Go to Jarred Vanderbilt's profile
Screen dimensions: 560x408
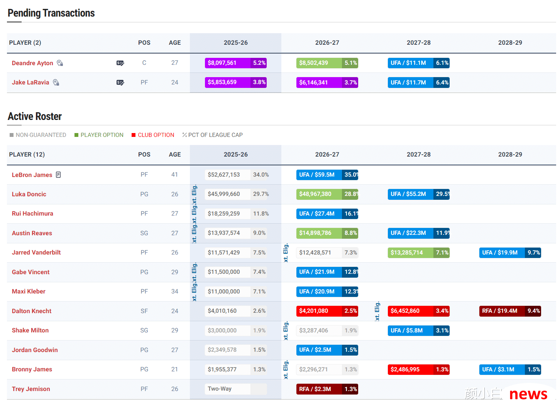[36, 252]
